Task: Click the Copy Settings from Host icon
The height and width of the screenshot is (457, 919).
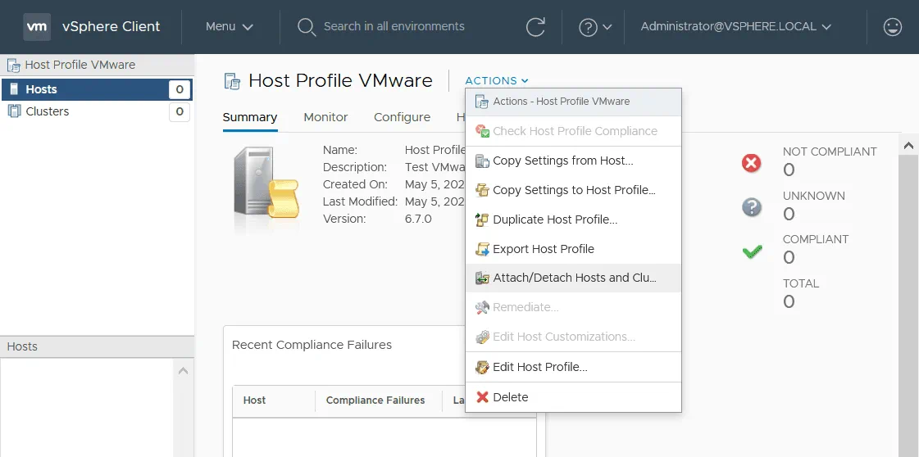Action: 482,161
